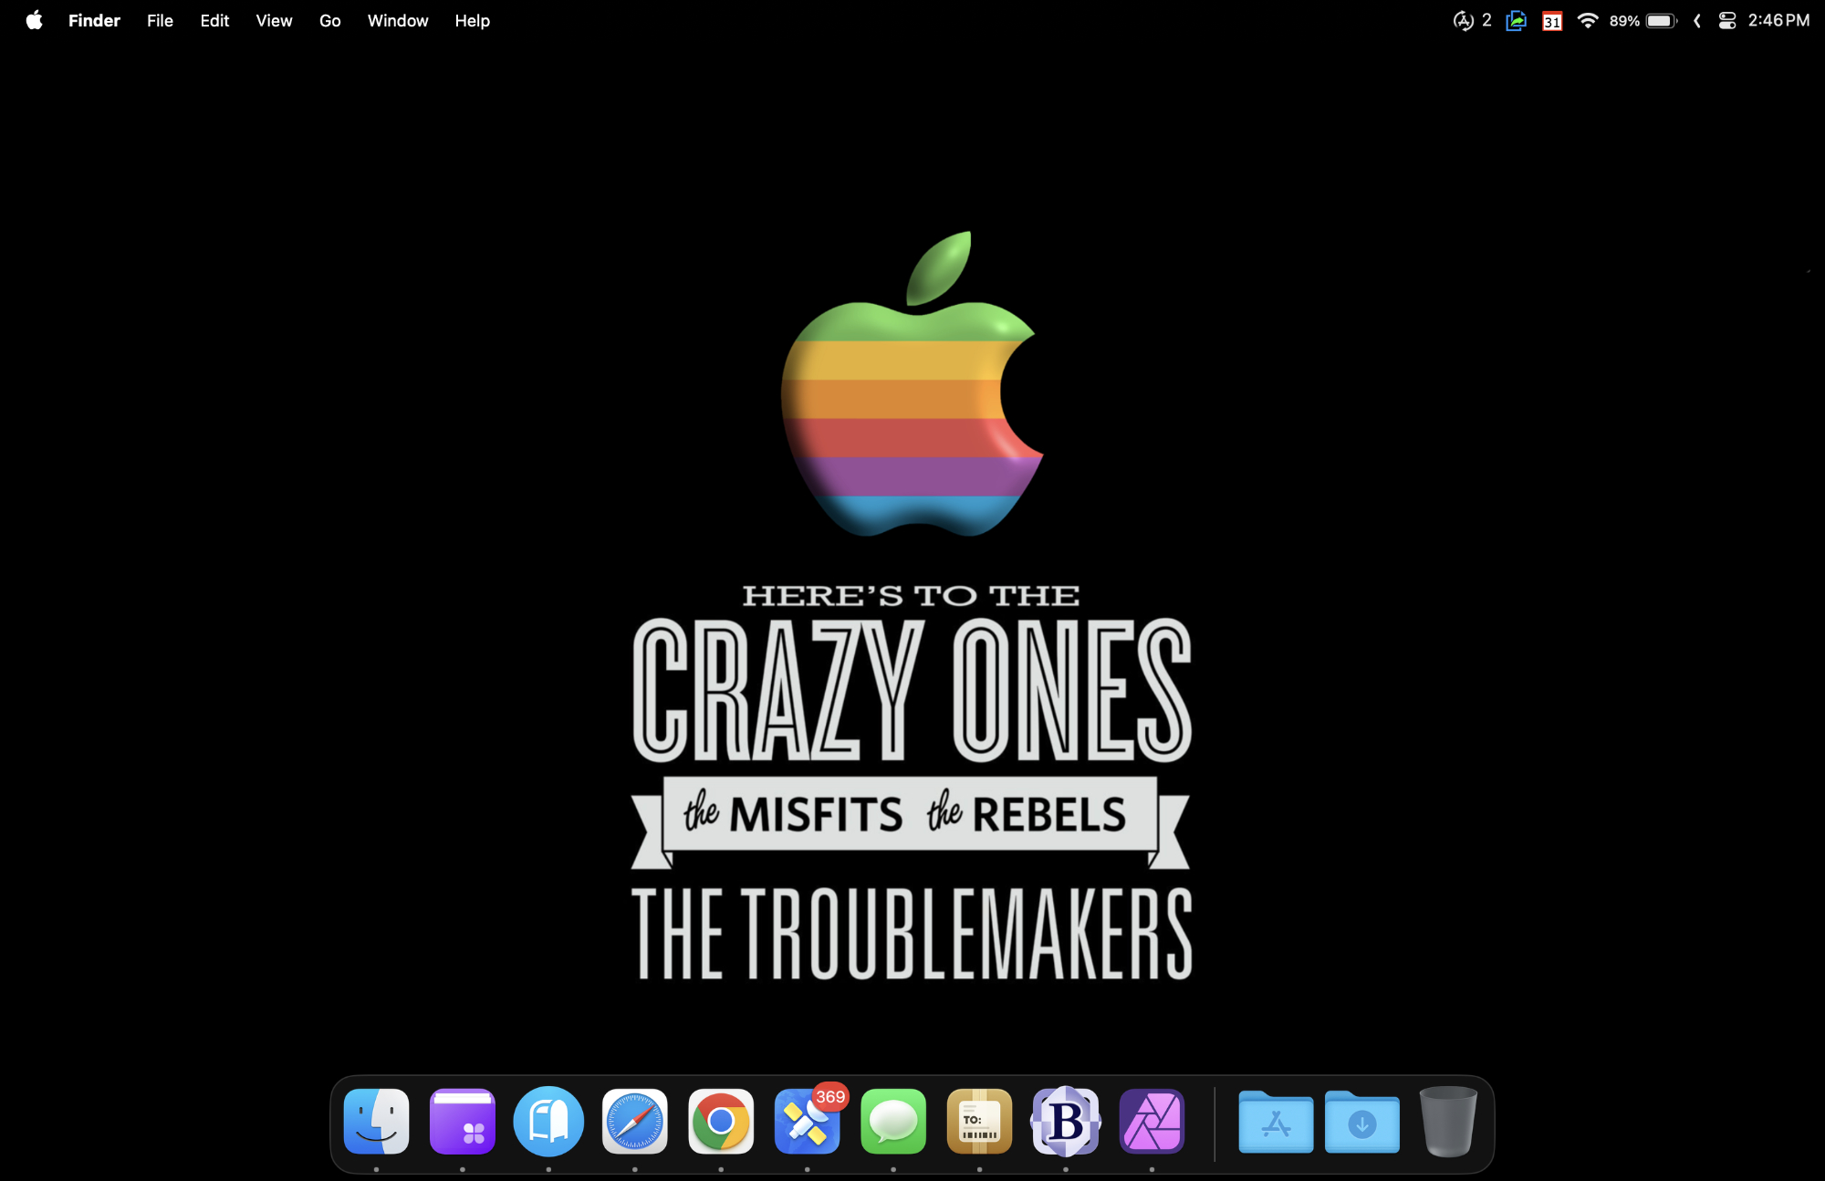Open Control Center toggles icon
This screenshot has width=1825, height=1181.
pyautogui.click(x=1726, y=20)
